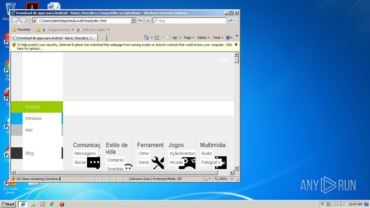Screen dimensions: 370x208
Task: Open the Clima category link
Action: tap(143, 153)
